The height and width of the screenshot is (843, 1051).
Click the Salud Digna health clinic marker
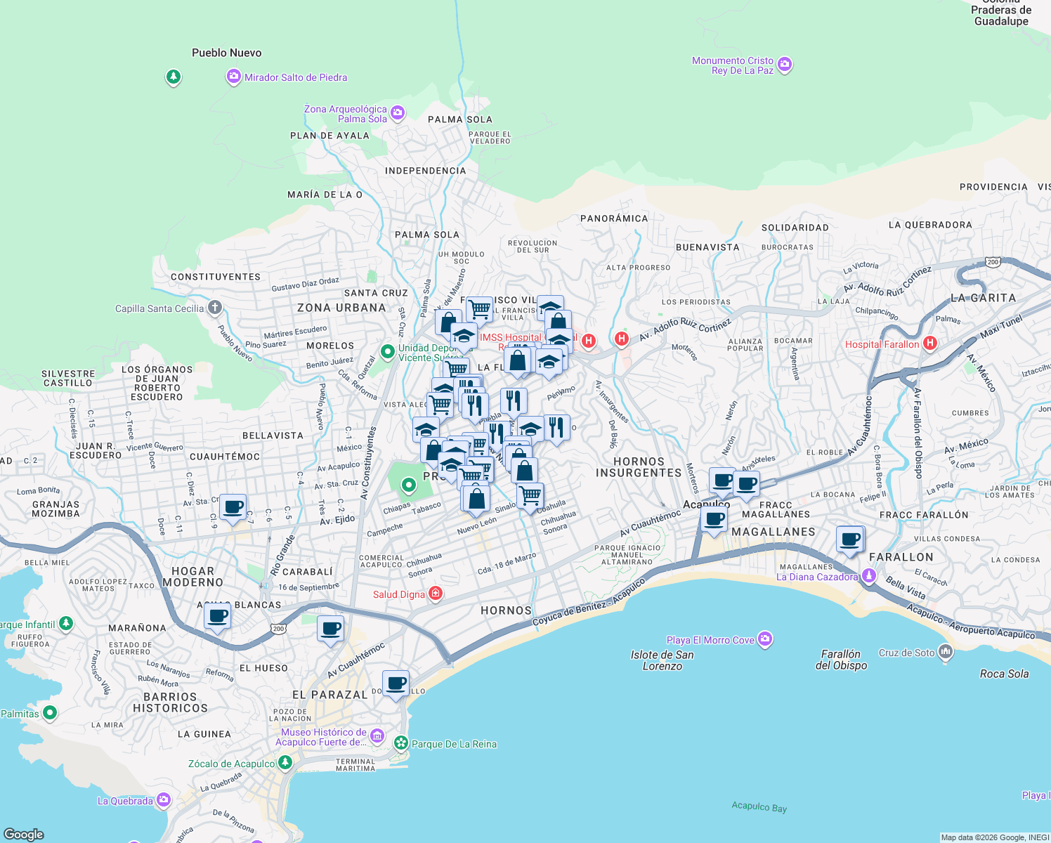[x=434, y=593]
